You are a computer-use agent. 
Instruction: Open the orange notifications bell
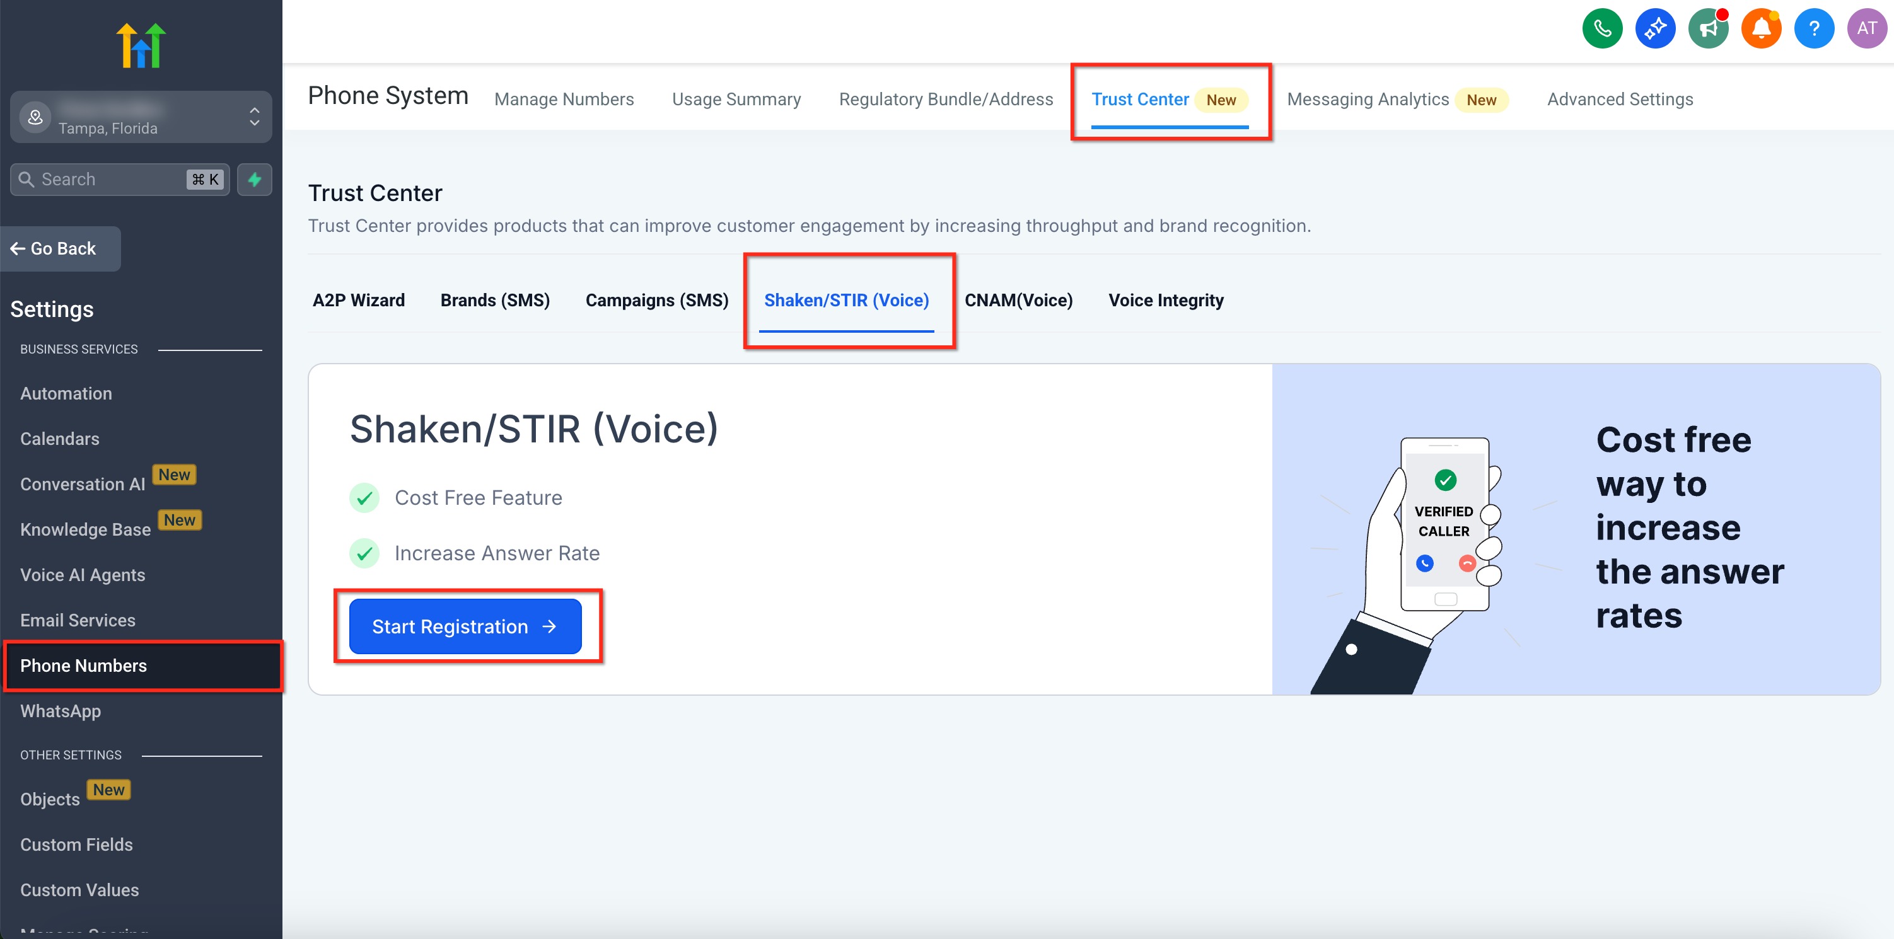1761,28
